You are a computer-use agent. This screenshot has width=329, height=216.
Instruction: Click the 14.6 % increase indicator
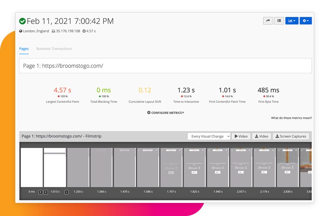(227, 96)
